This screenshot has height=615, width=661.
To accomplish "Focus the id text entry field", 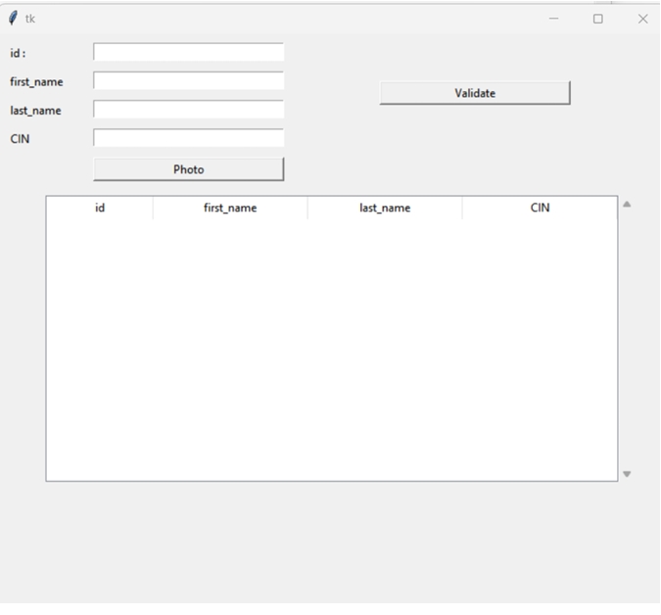I will 188,53.
